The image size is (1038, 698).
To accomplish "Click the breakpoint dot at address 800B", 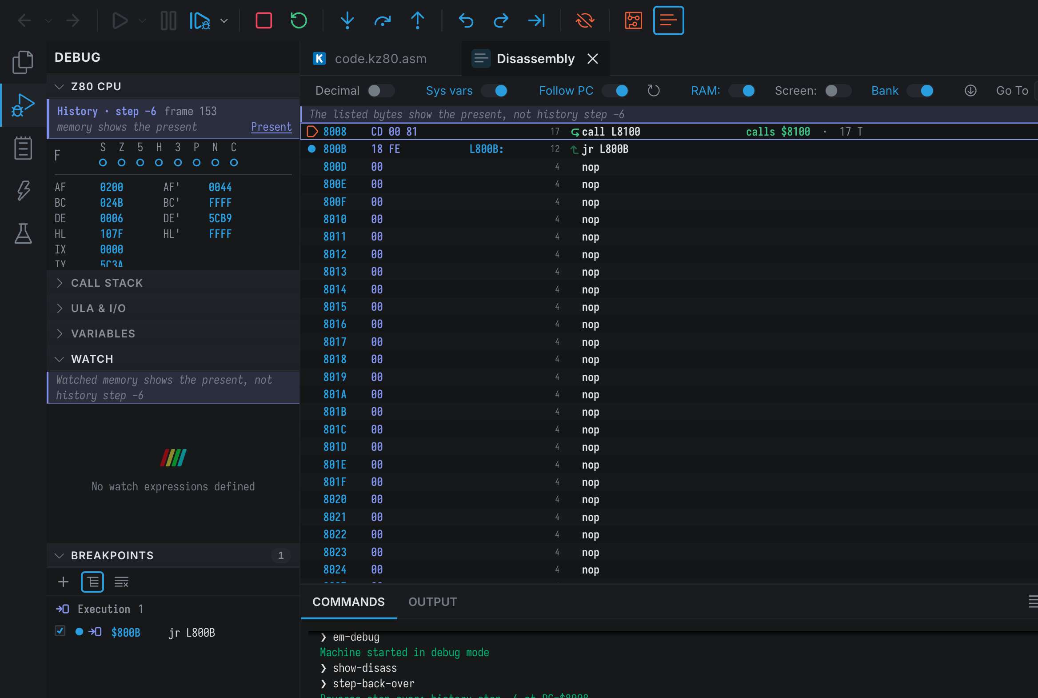I will tap(312, 148).
